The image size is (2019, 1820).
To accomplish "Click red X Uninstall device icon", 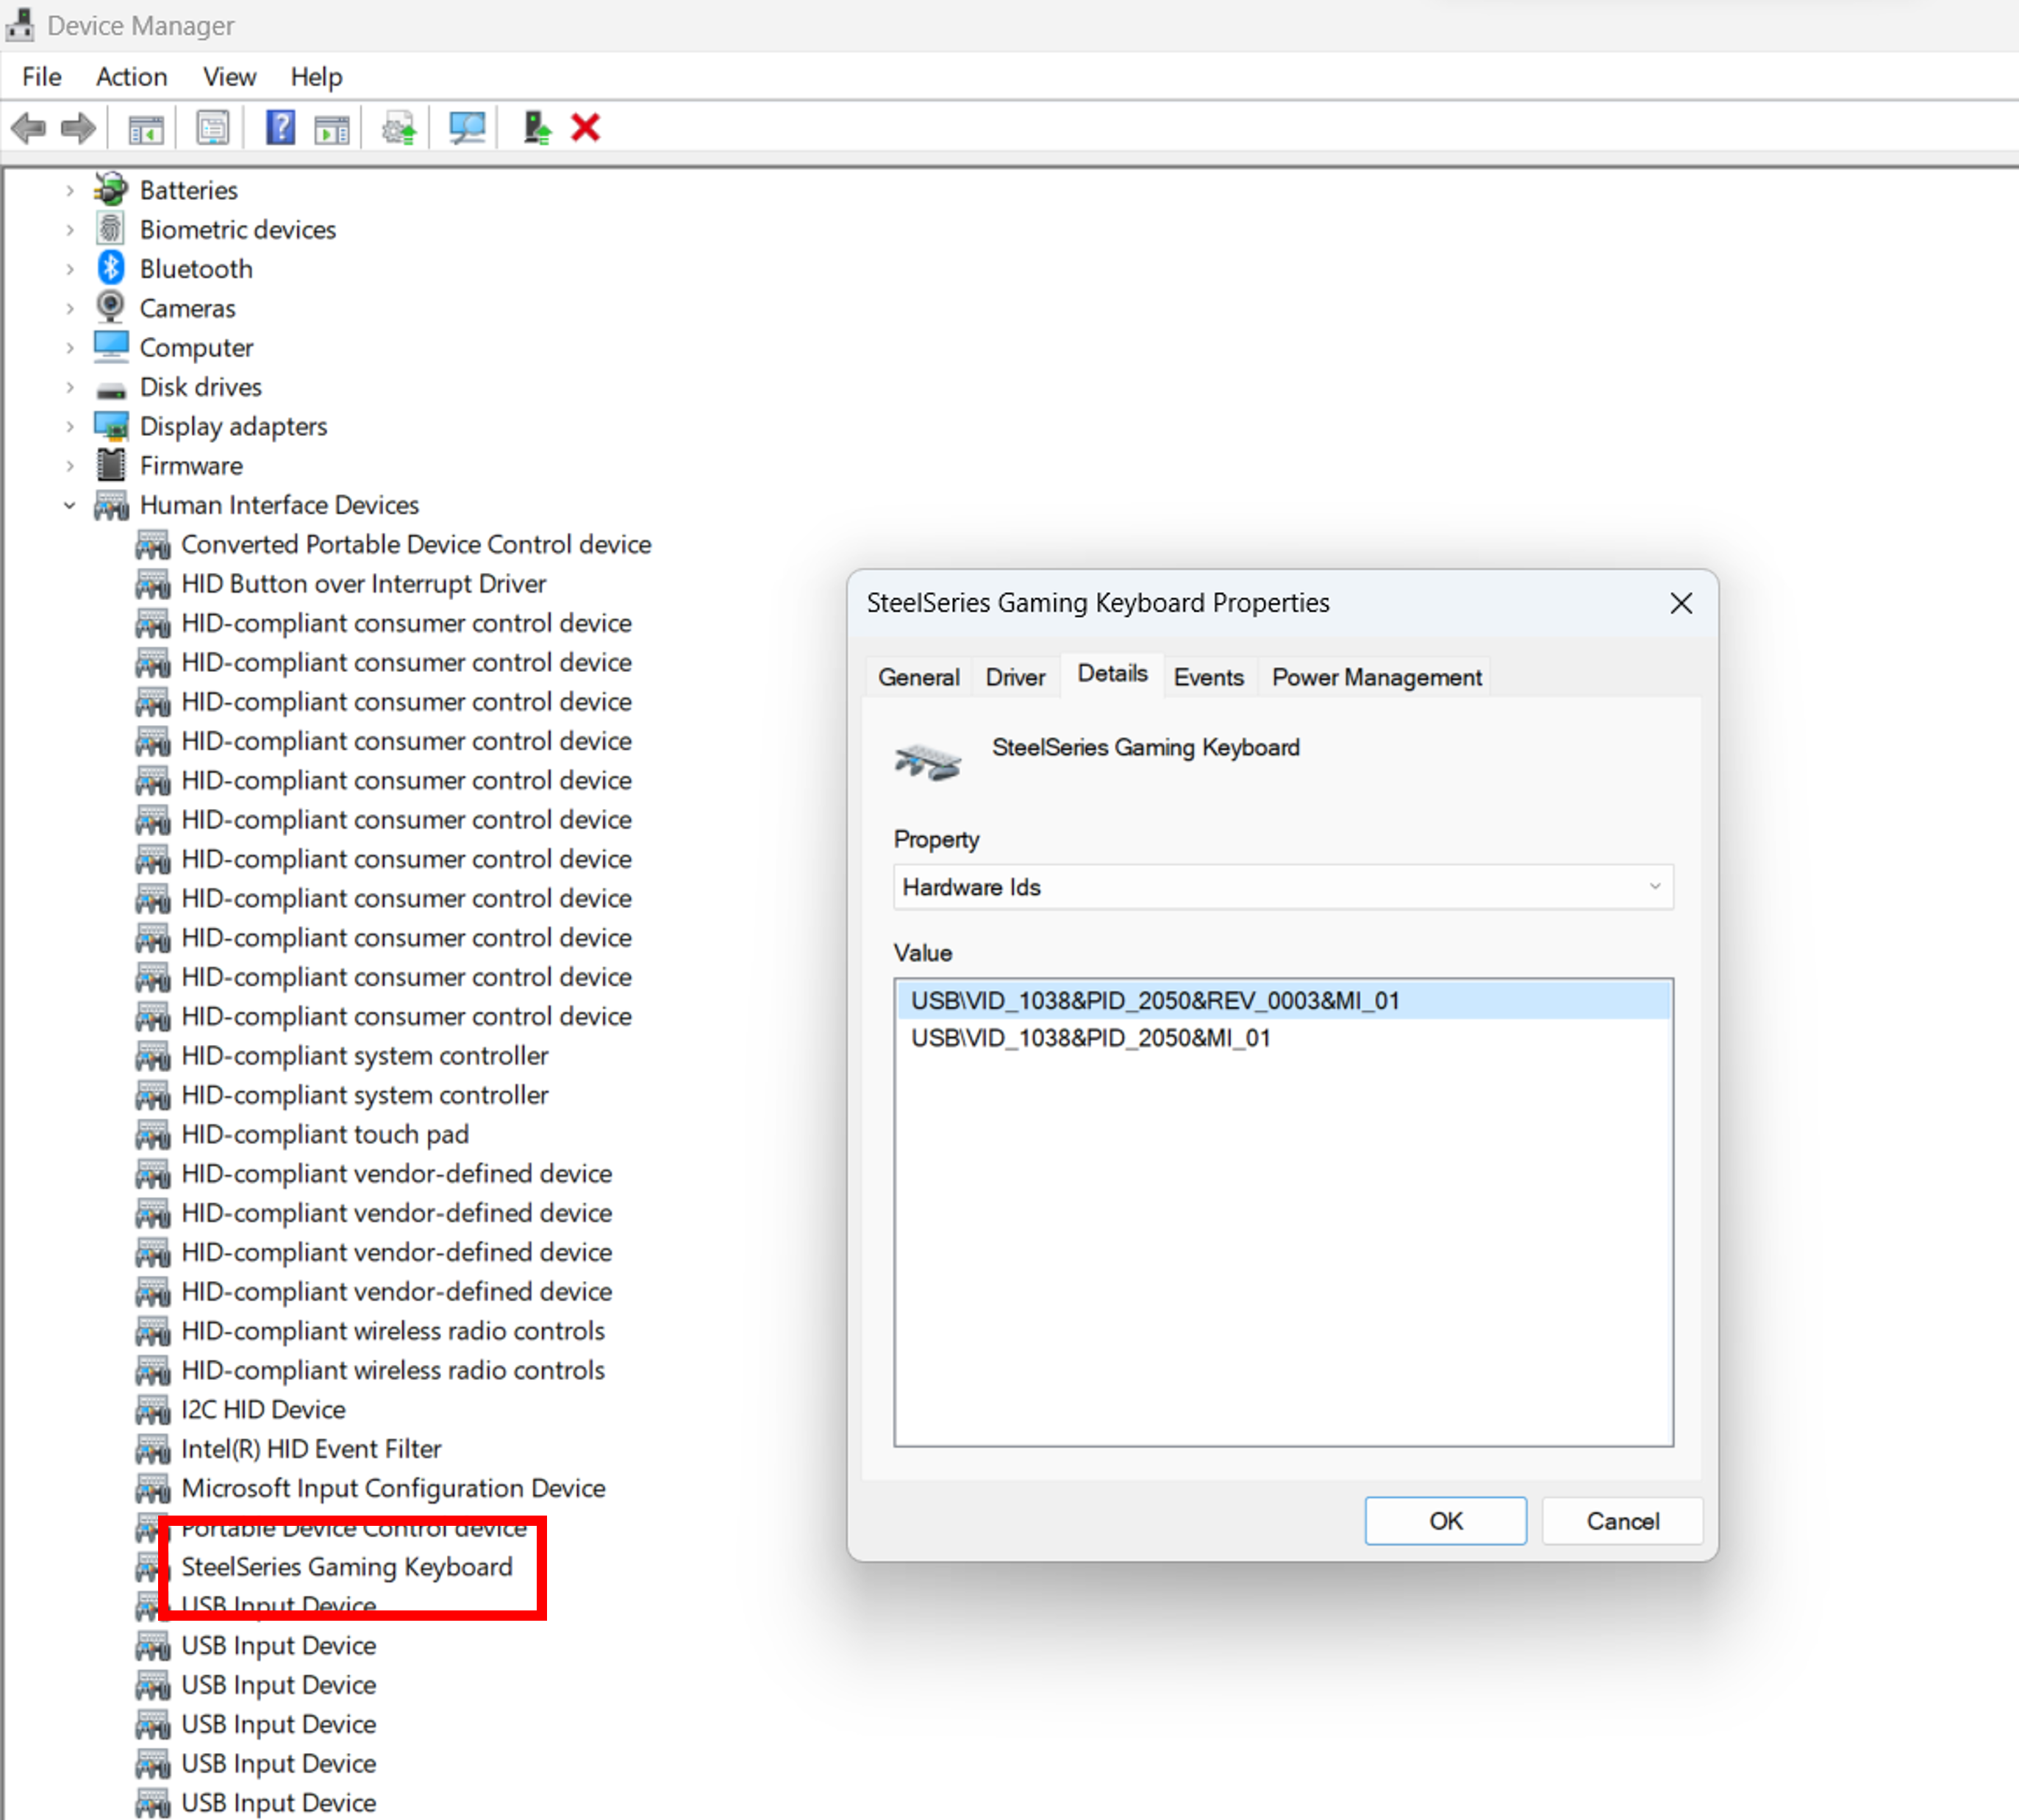I will click(586, 128).
